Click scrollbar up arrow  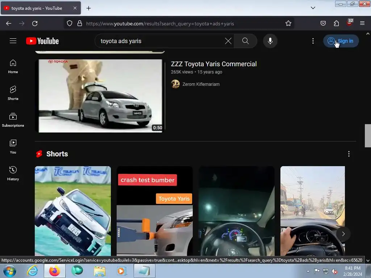(368, 34)
